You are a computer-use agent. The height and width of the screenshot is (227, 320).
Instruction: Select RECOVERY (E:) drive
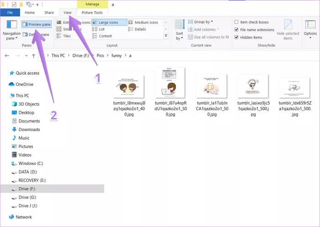click(28, 180)
